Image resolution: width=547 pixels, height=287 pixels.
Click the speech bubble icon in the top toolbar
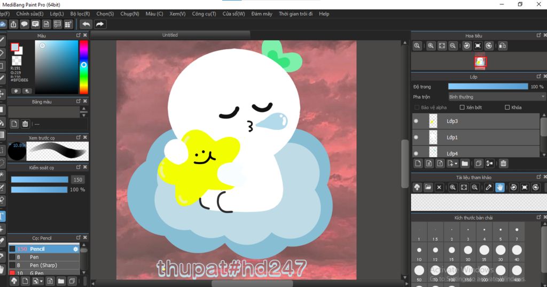point(25,24)
